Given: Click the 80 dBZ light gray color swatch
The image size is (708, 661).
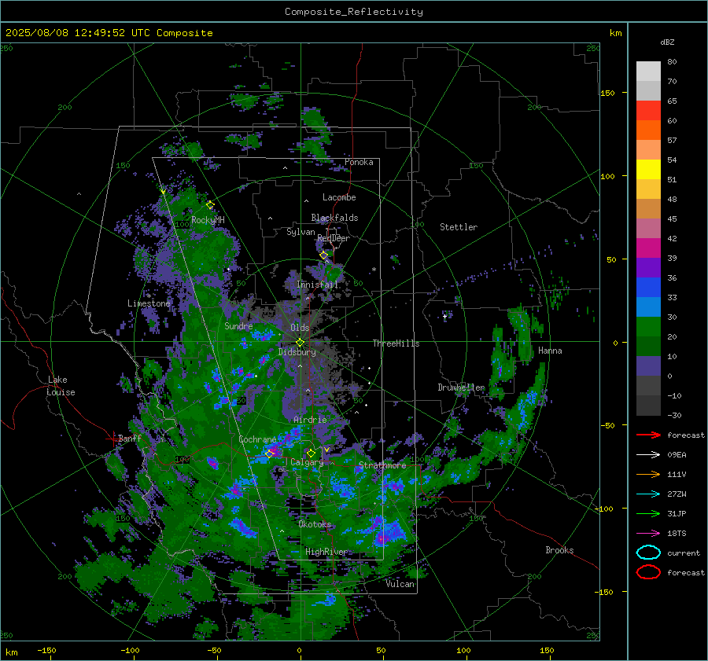Looking at the screenshot, I should click(648, 71).
